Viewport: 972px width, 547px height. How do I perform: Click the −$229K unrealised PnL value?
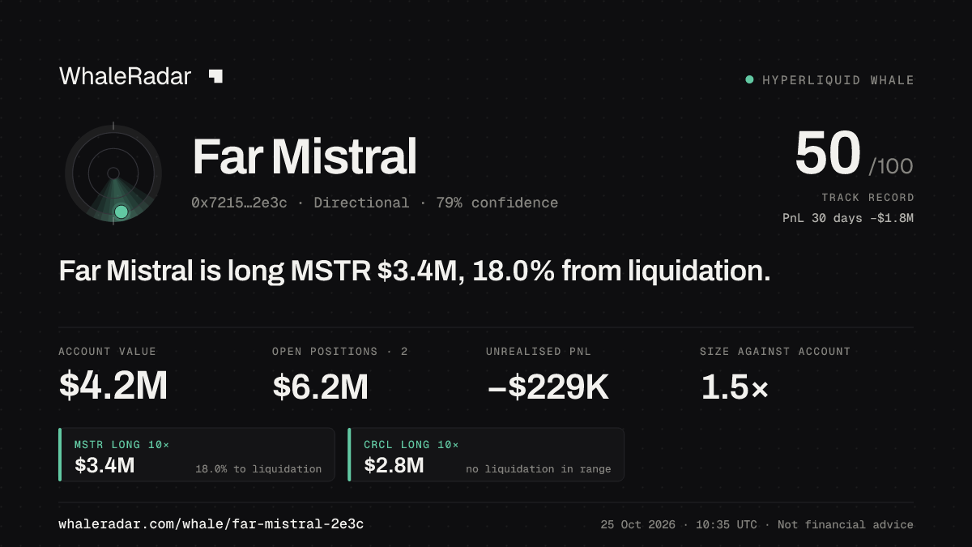548,387
